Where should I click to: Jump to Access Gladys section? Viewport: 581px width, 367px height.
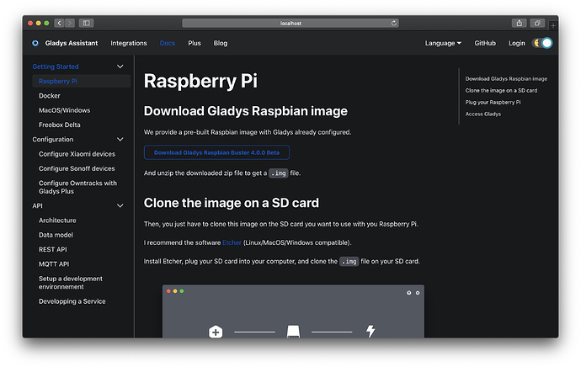tap(483, 114)
